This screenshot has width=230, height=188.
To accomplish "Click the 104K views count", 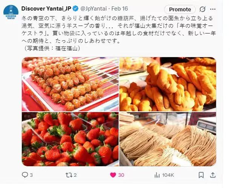I will tap(168, 175).
